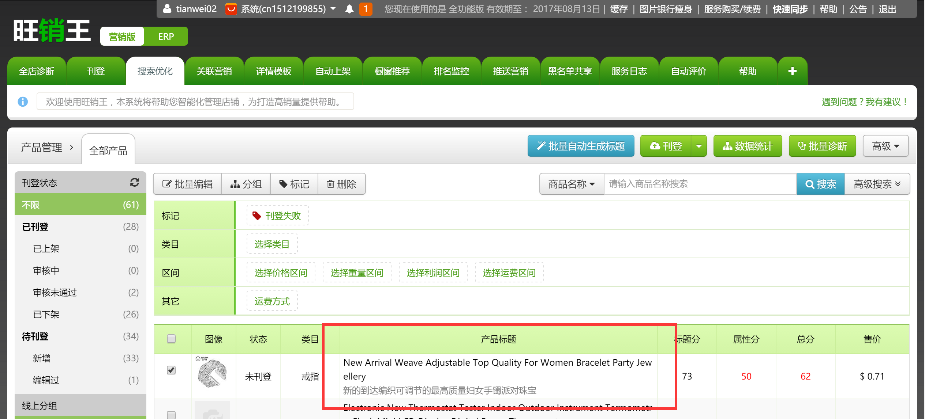The image size is (925, 419).
Task: Expand the 系统(cn1512199855) account dropdown
Action: tap(333, 8)
